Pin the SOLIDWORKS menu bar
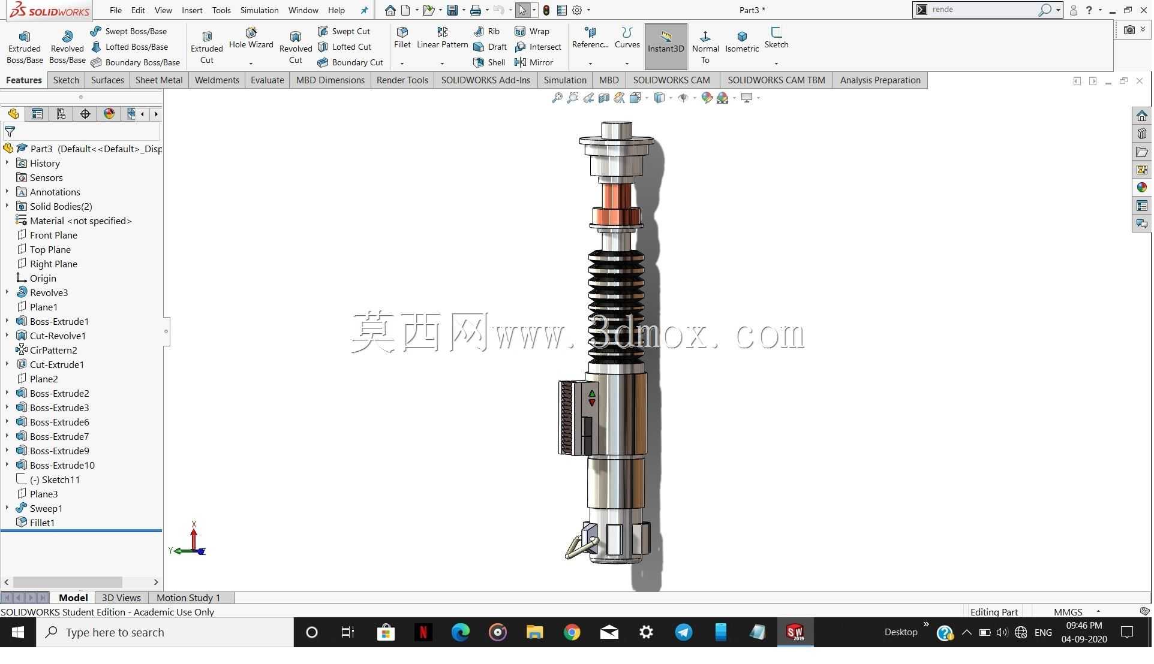1154x664 pixels. click(x=364, y=10)
